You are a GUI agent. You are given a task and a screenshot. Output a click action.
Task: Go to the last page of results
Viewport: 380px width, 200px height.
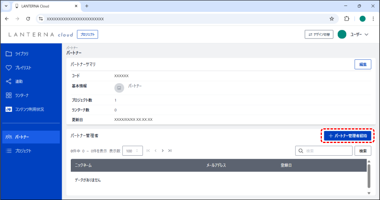click(170, 151)
